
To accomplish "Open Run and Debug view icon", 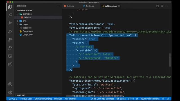I will click(10, 31).
